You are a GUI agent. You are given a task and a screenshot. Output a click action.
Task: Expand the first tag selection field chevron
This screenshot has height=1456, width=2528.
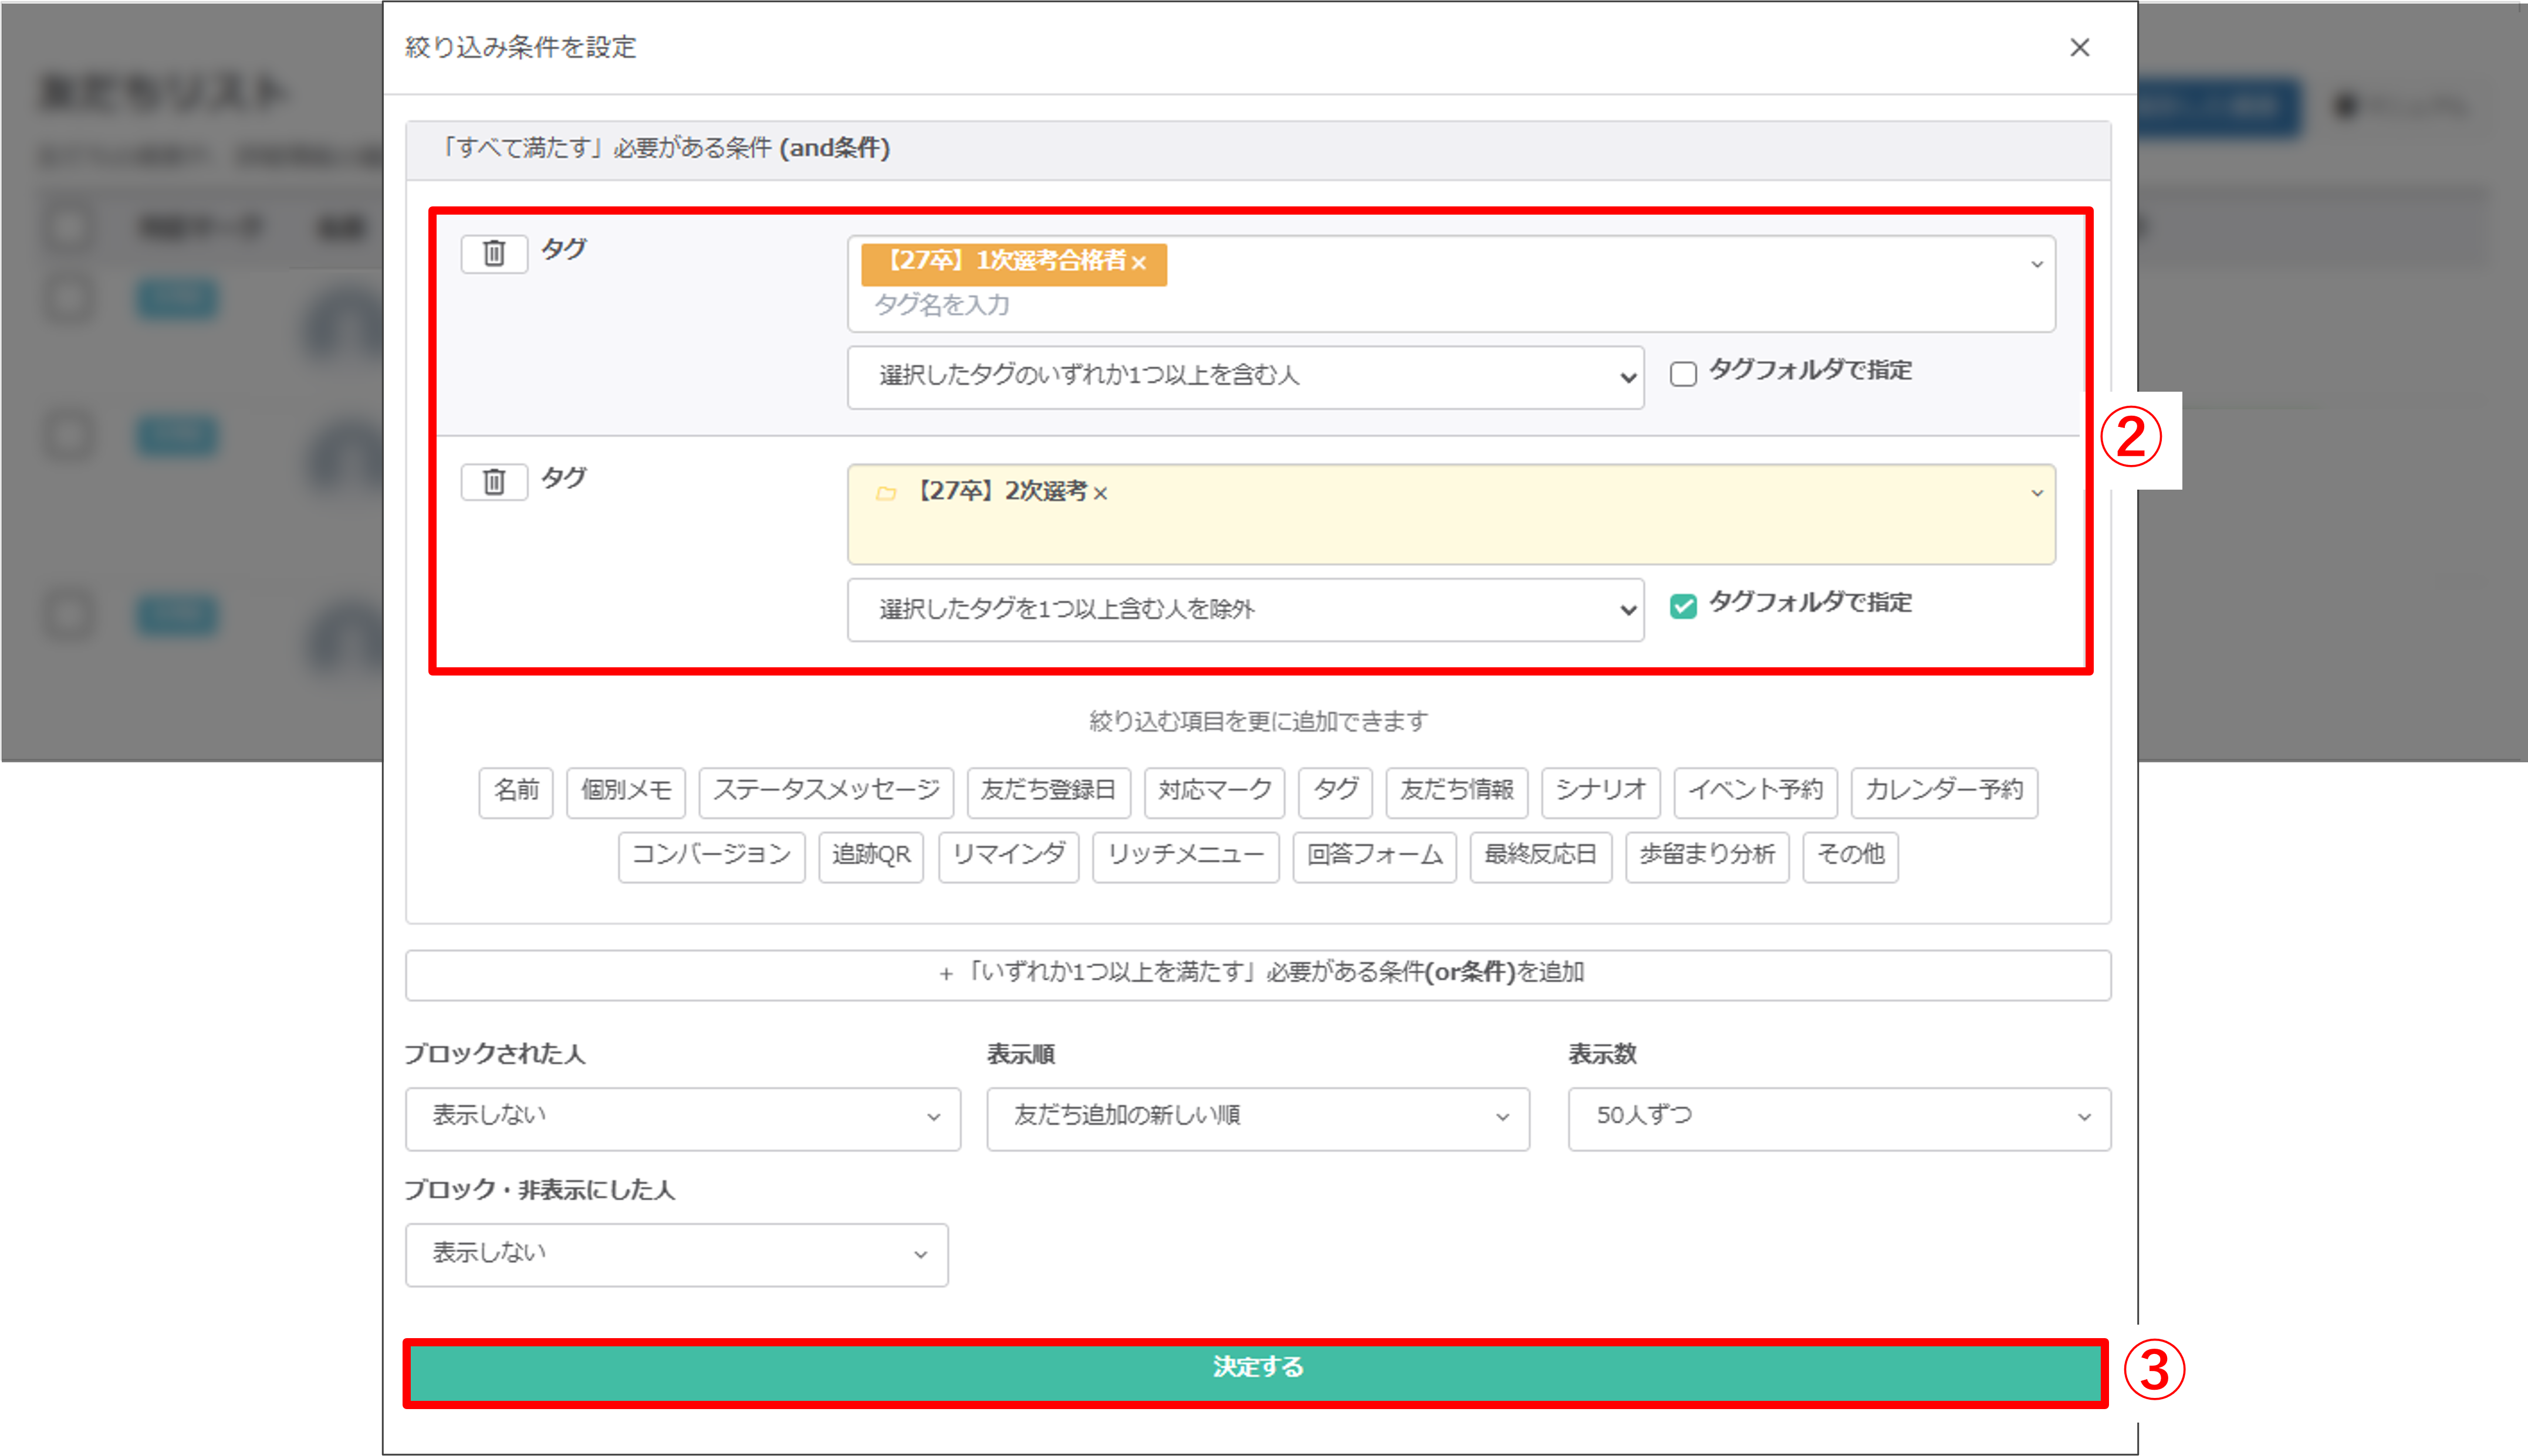pyautogui.click(x=2037, y=264)
